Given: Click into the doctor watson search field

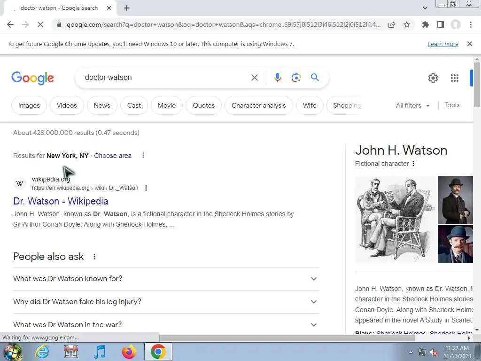Looking at the screenshot, I should tap(166, 78).
